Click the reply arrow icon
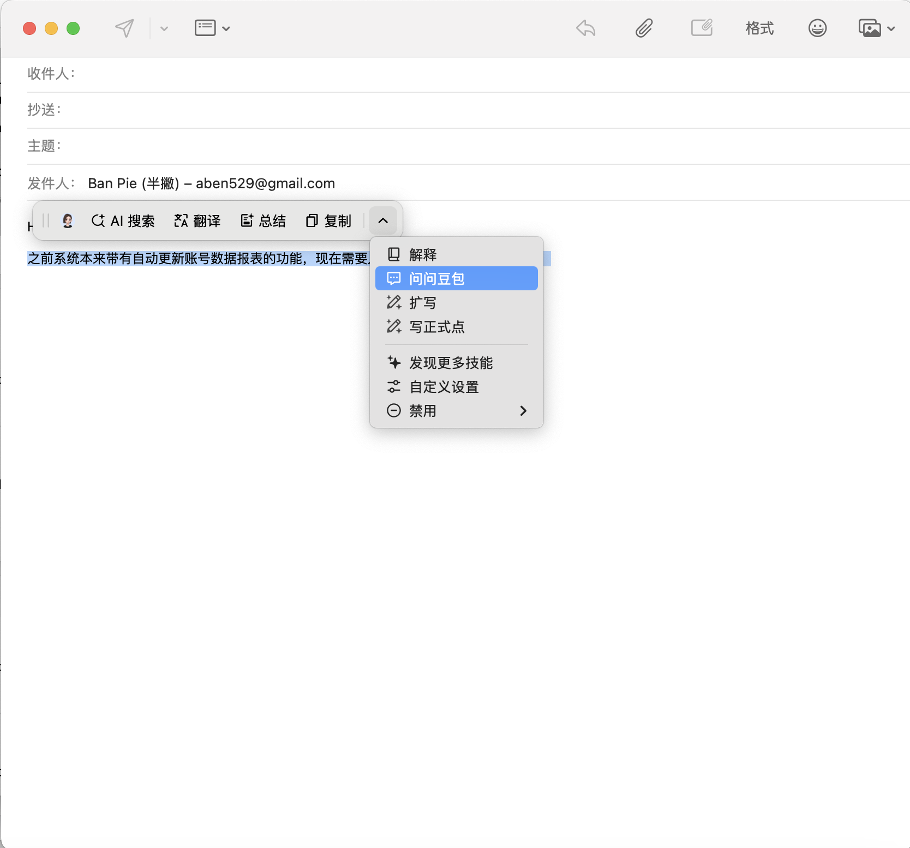This screenshot has height=848, width=910. [585, 28]
